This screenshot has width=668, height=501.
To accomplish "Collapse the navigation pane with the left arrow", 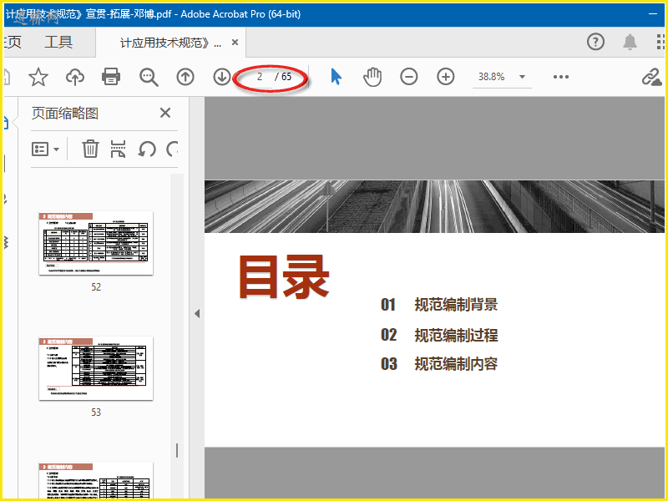I will tap(197, 314).
